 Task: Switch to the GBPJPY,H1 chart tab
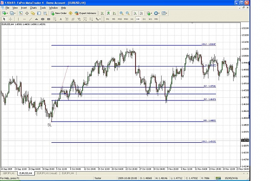coord(9,173)
